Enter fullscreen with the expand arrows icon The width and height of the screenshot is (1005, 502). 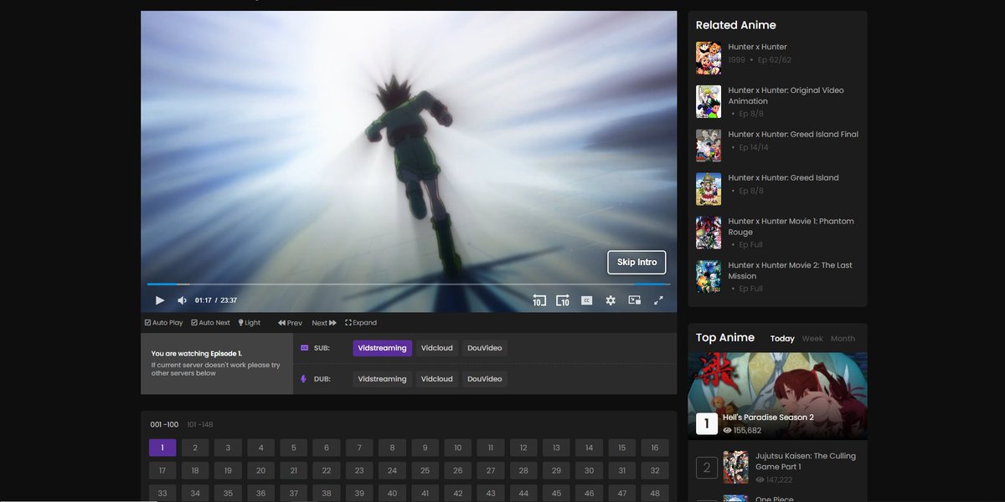click(658, 300)
